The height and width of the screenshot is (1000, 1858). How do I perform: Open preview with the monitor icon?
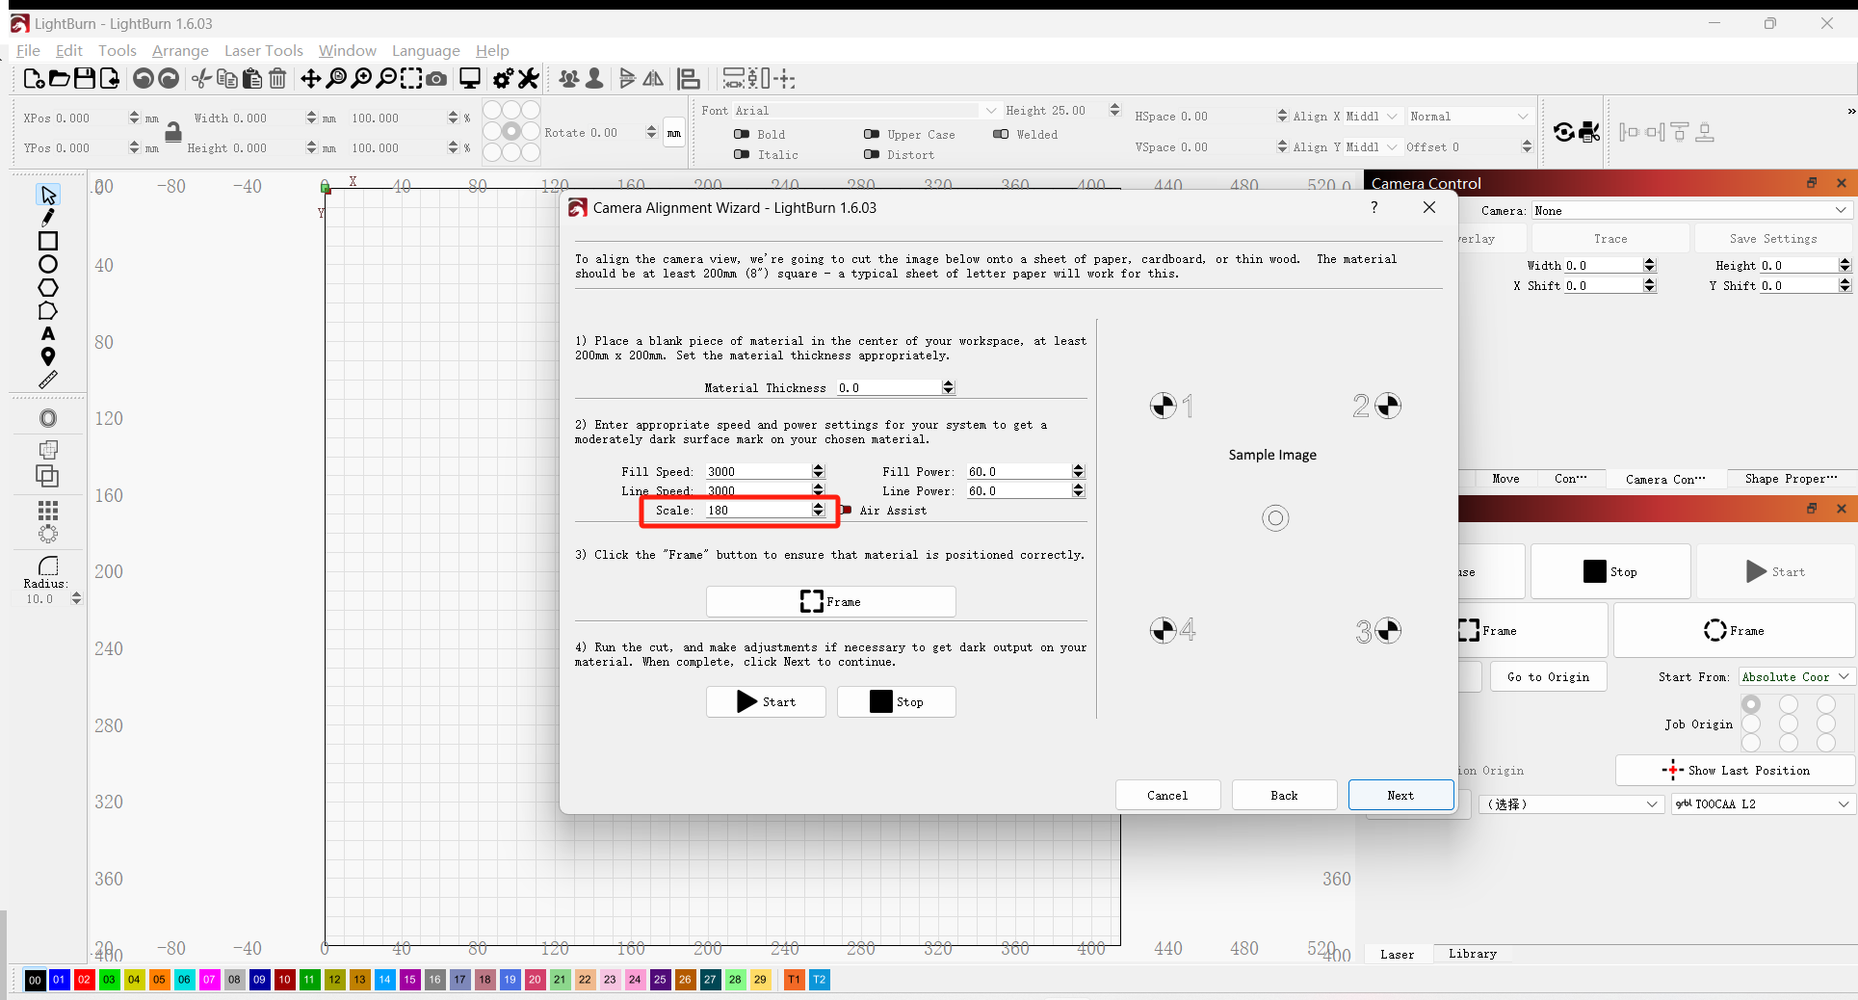470,79
